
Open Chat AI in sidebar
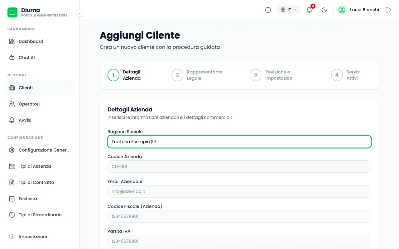pyautogui.click(x=40, y=58)
